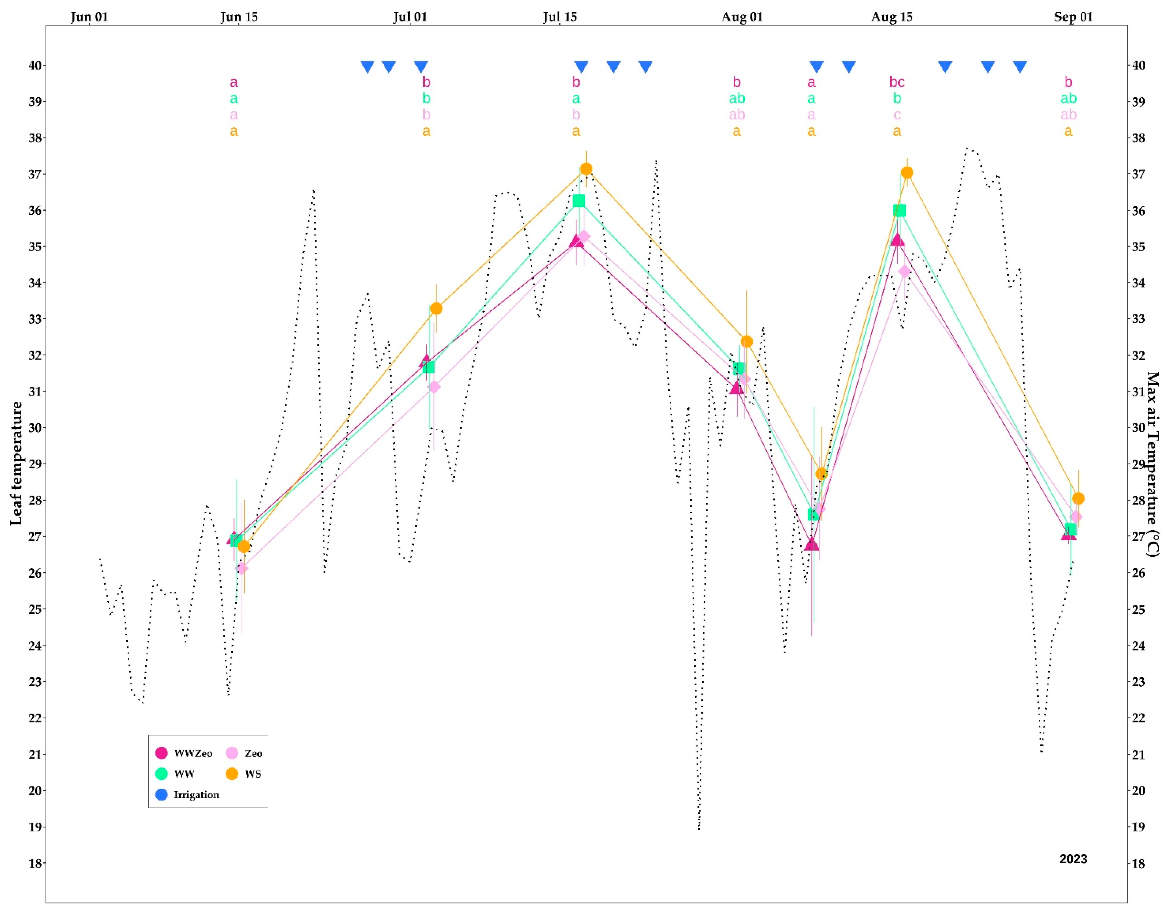This screenshot has width=1170, height=915.
Task: Click the 'Irrigation' legend label
Action: (197, 795)
